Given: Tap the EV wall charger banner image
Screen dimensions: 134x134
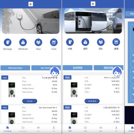Looking at the screenshot, I should (31, 21).
